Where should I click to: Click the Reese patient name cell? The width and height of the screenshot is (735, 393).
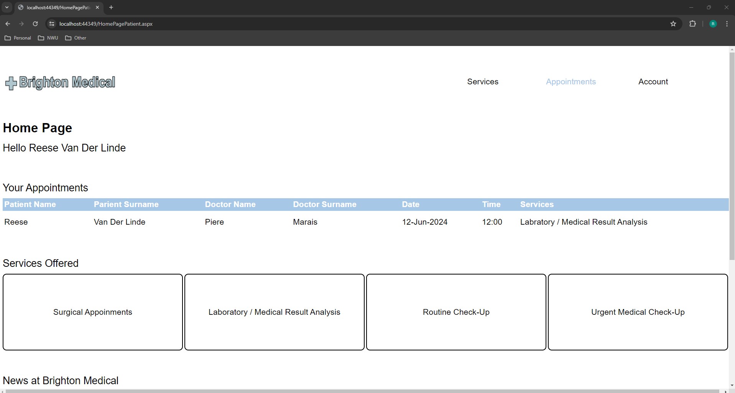click(16, 222)
